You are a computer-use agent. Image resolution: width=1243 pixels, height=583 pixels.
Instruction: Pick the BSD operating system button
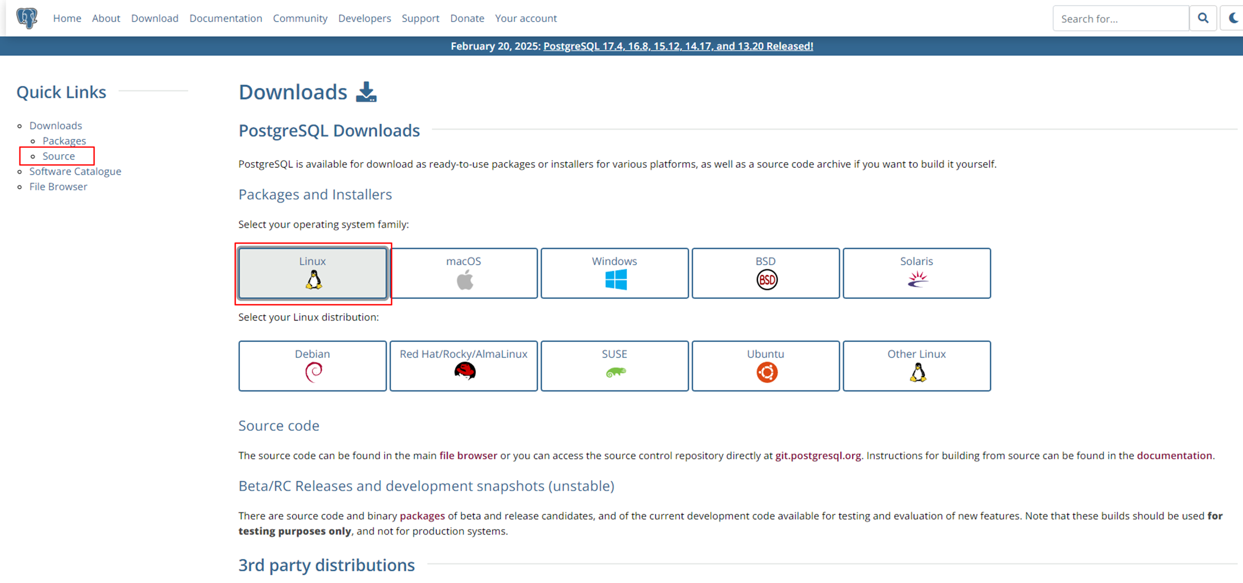765,273
